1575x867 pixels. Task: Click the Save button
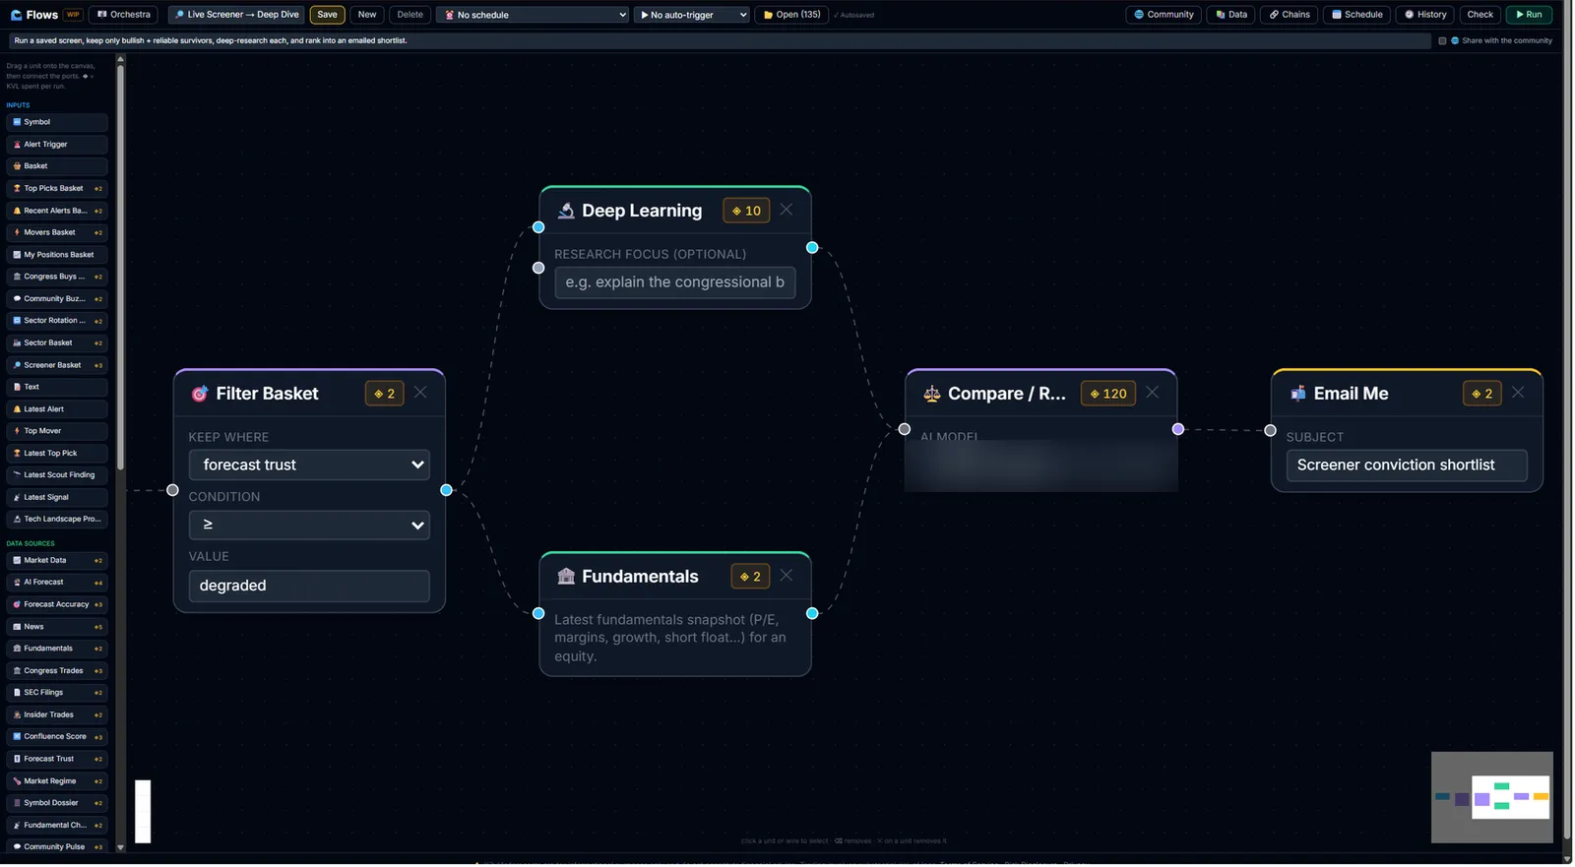(328, 15)
